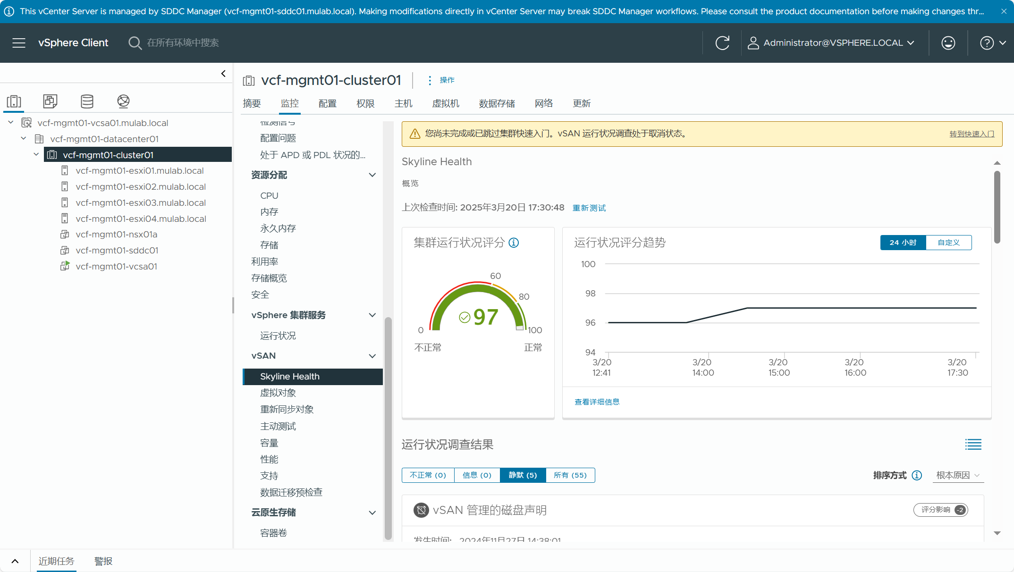Open the feedback smiley icon
The image size is (1014, 572).
[x=948, y=43]
